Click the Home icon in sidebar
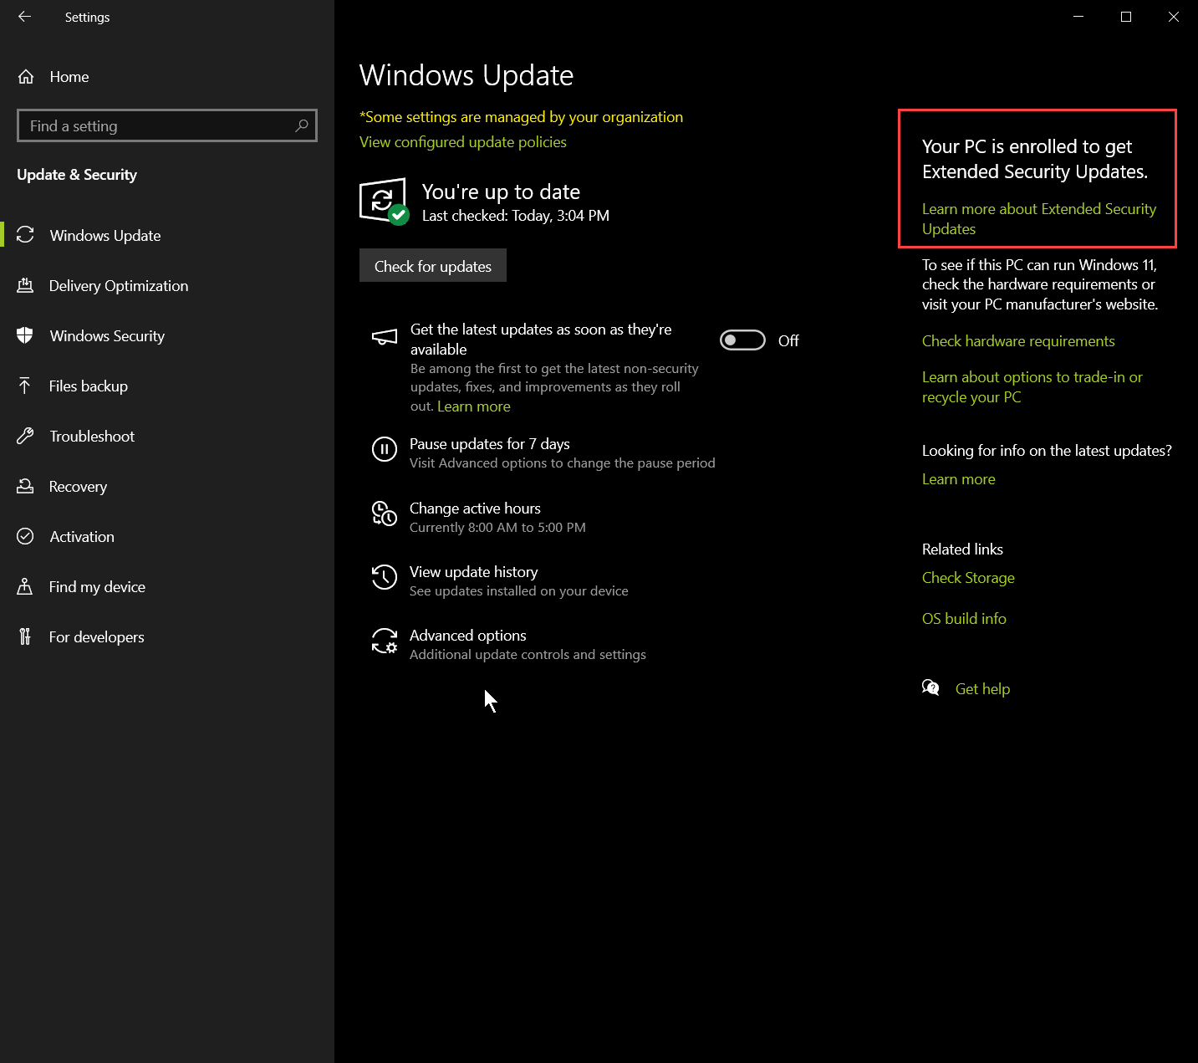The height and width of the screenshot is (1063, 1198). (26, 77)
